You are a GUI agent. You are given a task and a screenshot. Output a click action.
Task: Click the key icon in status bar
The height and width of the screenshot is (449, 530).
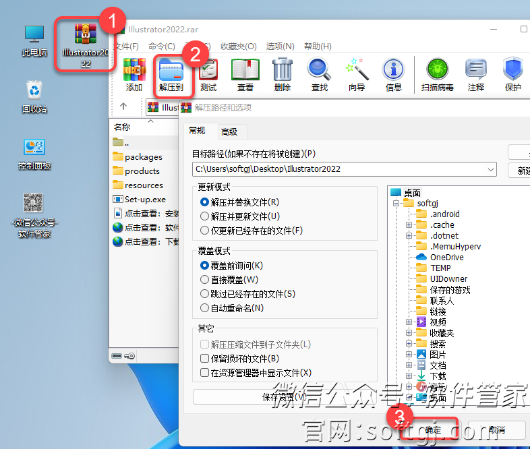(129, 356)
